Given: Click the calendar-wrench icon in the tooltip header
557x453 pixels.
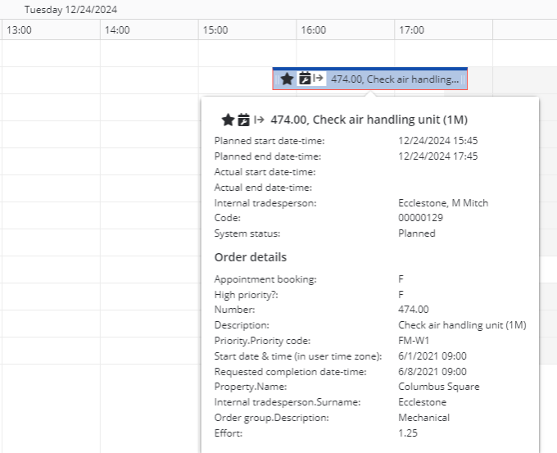Looking at the screenshot, I should pyautogui.click(x=244, y=120).
